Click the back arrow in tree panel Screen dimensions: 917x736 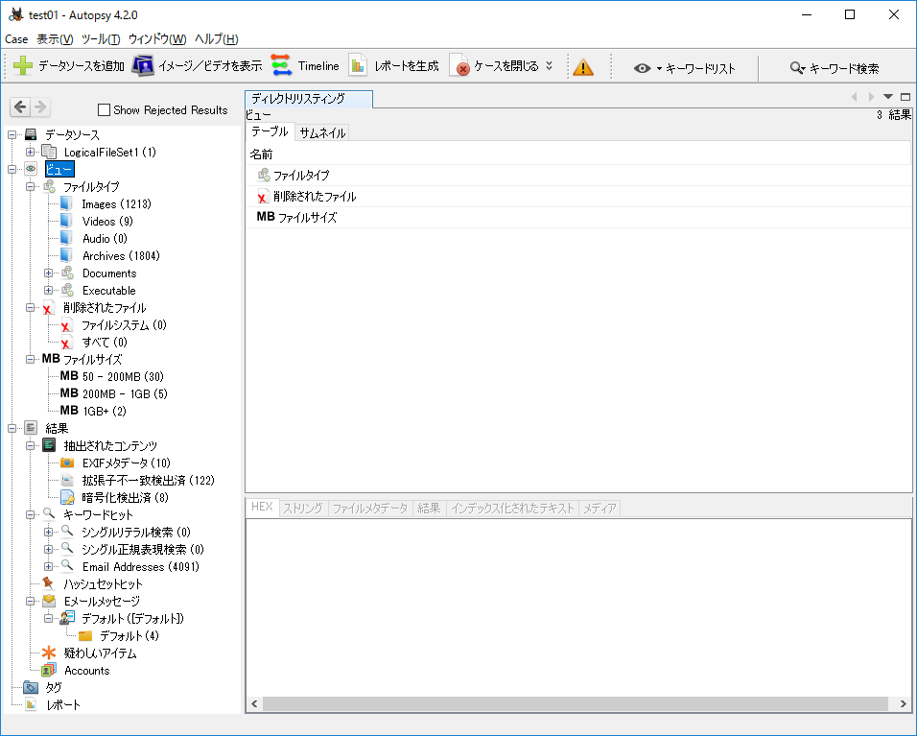pyautogui.click(x=20, y=107)
